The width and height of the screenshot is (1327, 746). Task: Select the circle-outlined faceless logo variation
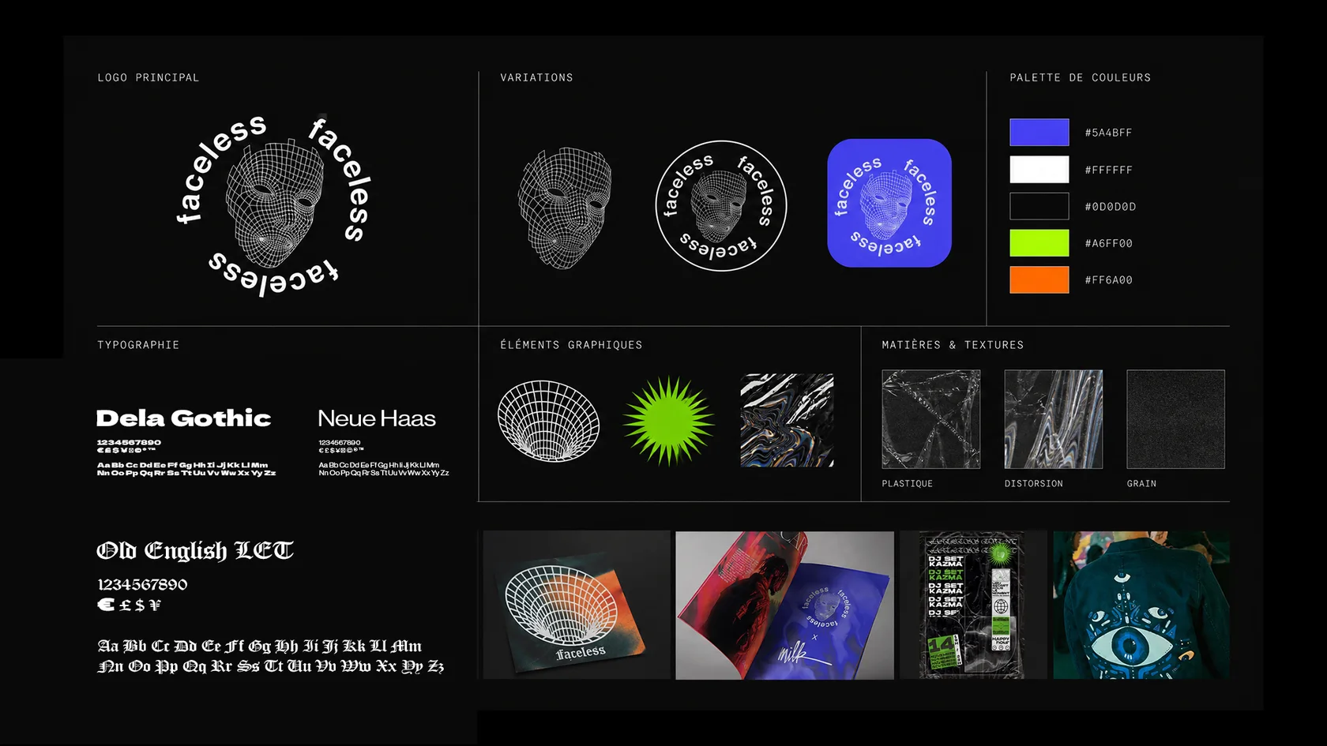721,206
